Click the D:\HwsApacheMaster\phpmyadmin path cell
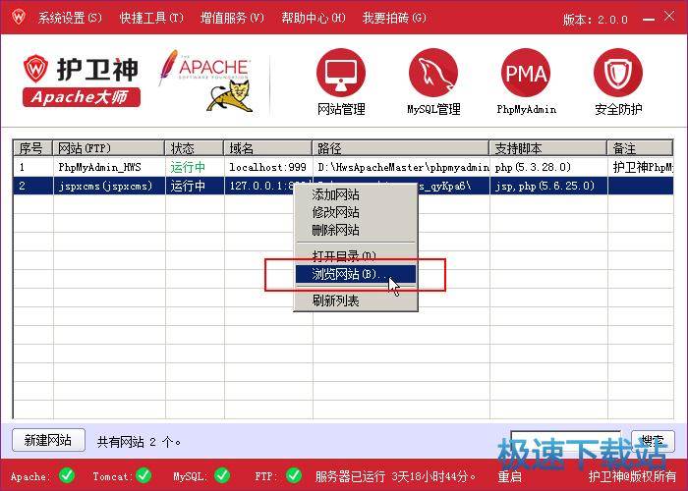 click(x=403, y=167)
